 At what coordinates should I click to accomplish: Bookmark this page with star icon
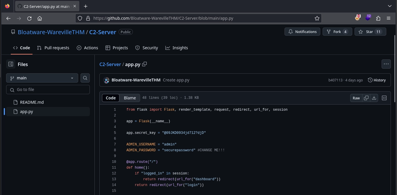pyautogui.click(x=317, y=18)
